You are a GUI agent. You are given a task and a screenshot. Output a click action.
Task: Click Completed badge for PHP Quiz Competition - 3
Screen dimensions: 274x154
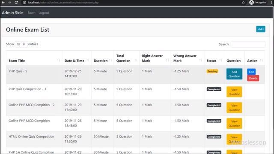pos(214,89)
